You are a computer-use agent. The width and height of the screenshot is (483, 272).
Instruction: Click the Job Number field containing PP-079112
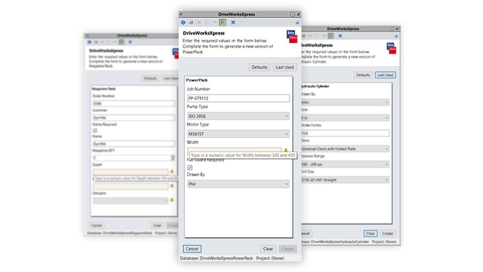(x=238, y=98)
